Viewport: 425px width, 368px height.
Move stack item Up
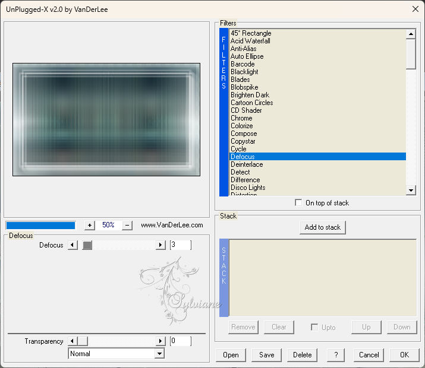coord(366,327)
